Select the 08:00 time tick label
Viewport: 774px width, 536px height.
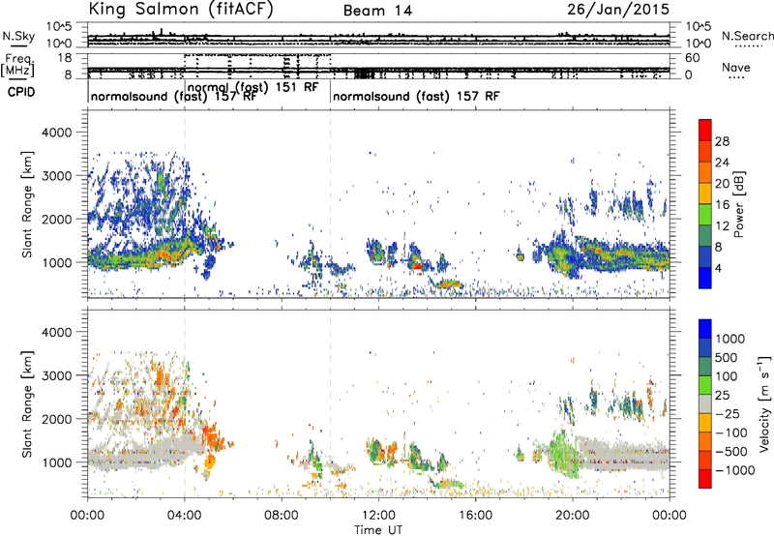(x=282, y=516)
